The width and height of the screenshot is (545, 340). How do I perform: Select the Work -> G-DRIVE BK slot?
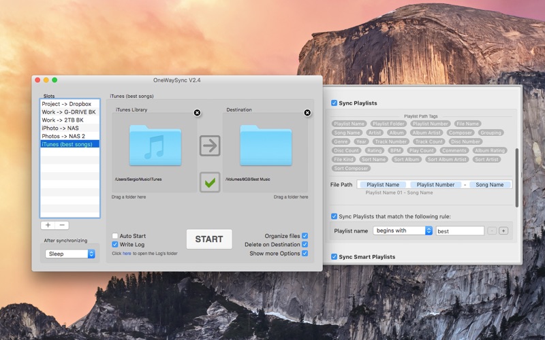click(70, 112)
